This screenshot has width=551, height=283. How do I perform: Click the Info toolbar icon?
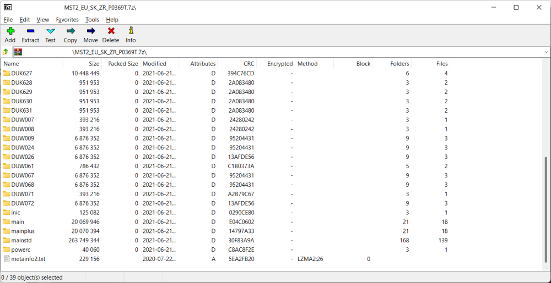point(131,30)
